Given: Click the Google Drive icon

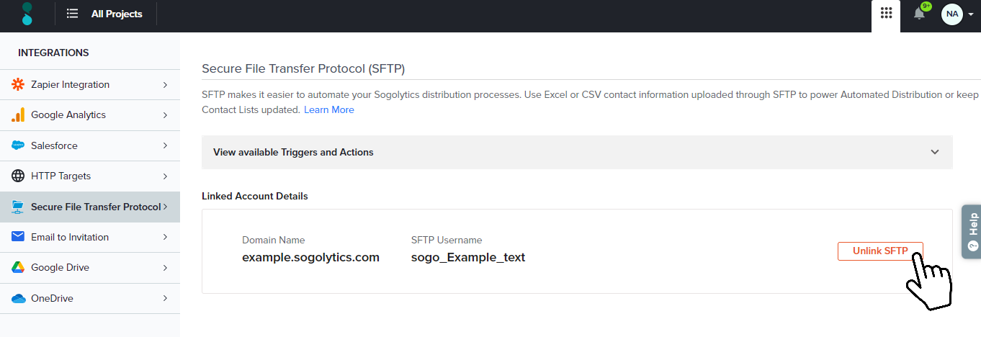Looking at the screenshot, I should click(x=18, y=268).
